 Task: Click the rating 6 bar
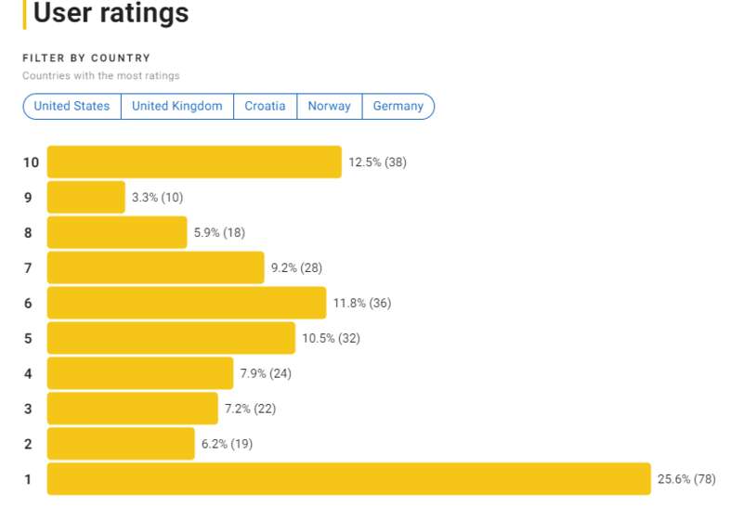point(187,303)
